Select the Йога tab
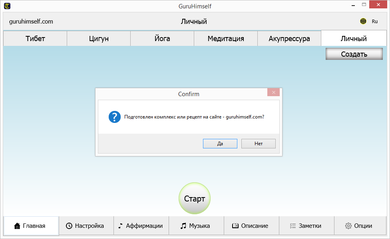 click(162, 39)
